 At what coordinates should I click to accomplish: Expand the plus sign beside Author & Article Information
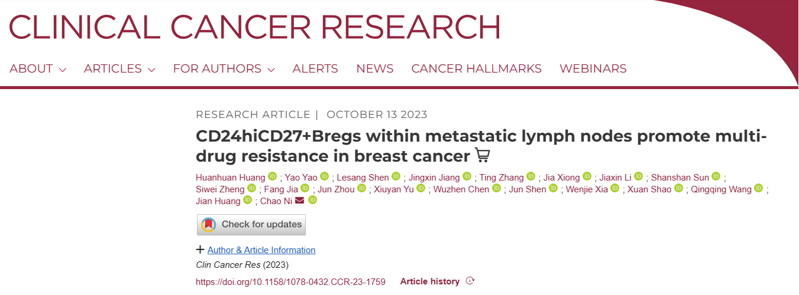point(200,250)
